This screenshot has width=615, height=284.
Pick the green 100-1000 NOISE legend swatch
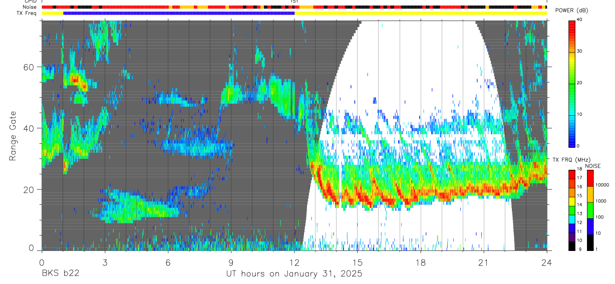590,210
